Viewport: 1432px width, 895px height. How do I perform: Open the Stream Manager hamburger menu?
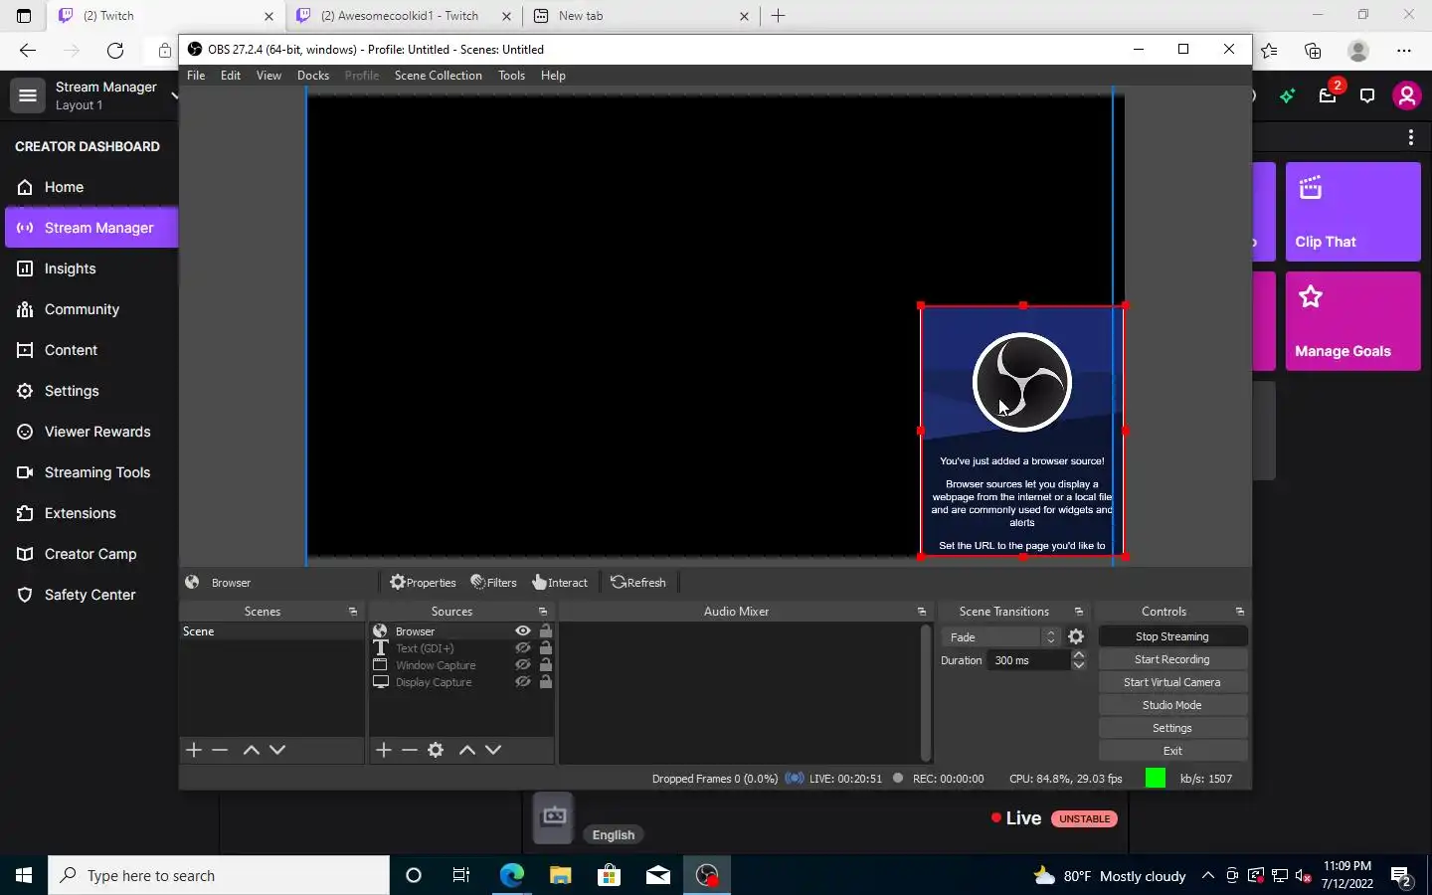pyautogui.click(x=28, y=95)
